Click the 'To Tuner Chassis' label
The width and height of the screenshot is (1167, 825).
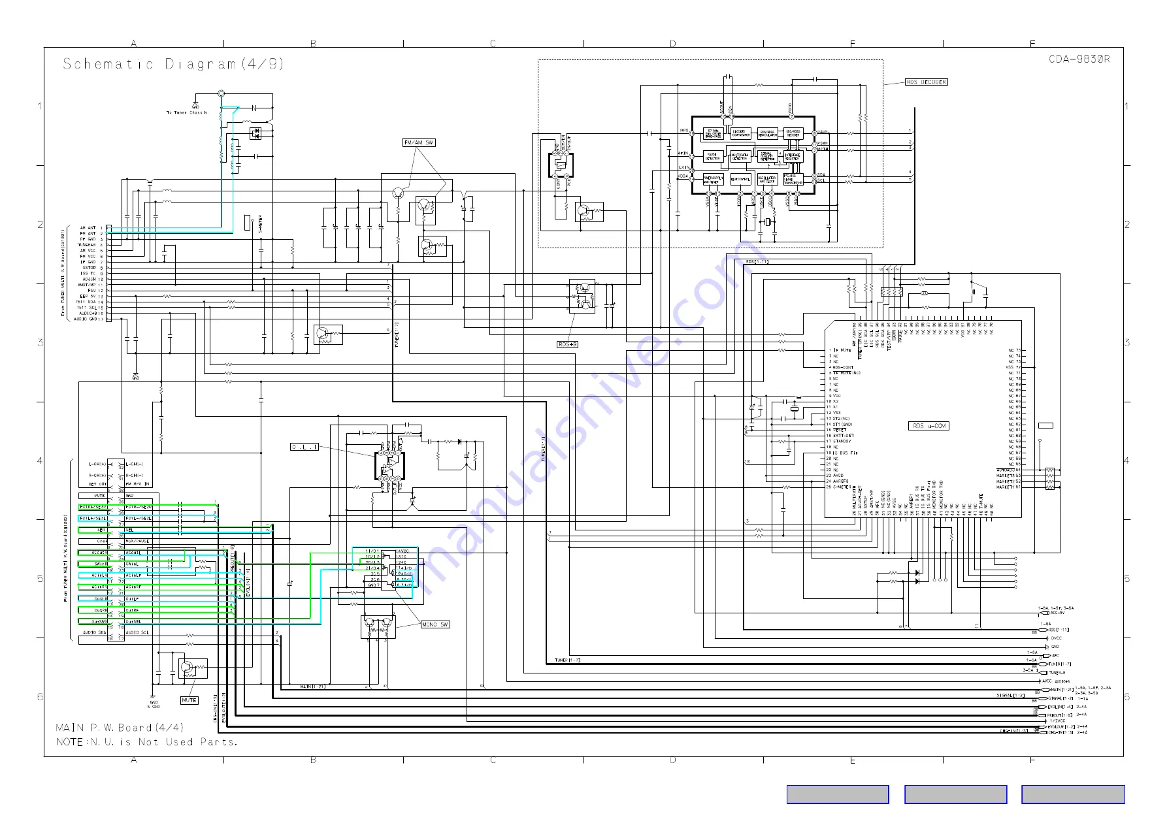(x=187, y=112)
